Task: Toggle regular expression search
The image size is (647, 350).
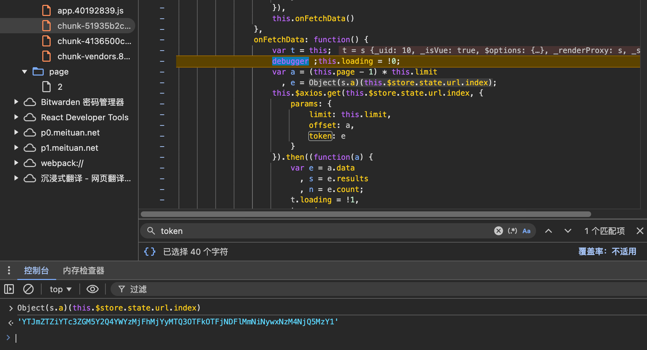Action: [x=512, y=231]
